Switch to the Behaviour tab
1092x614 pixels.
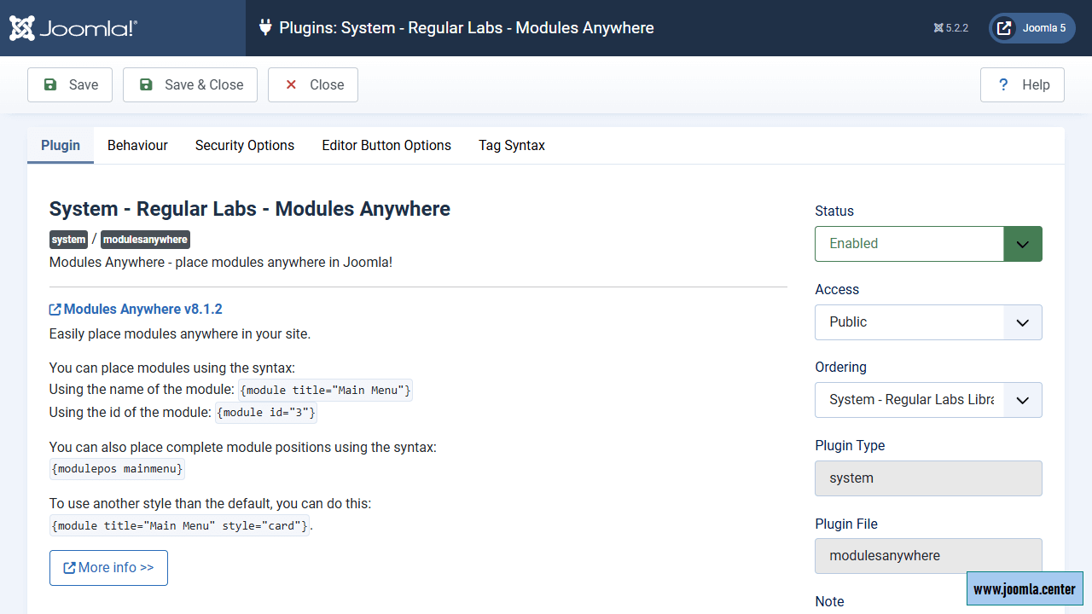pyautogui.click(x=137, y=146)
